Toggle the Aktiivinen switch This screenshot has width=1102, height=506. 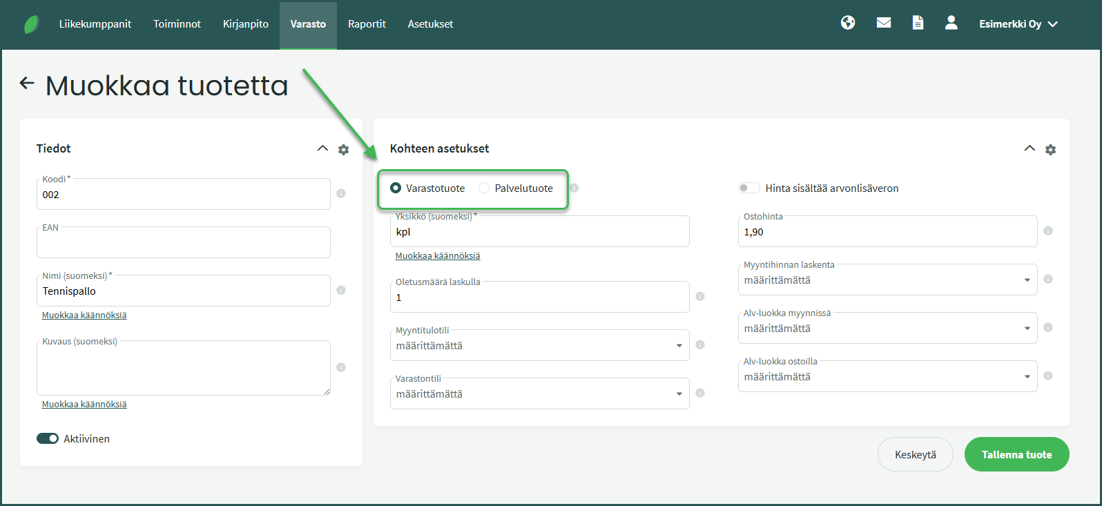coord(48,439)
